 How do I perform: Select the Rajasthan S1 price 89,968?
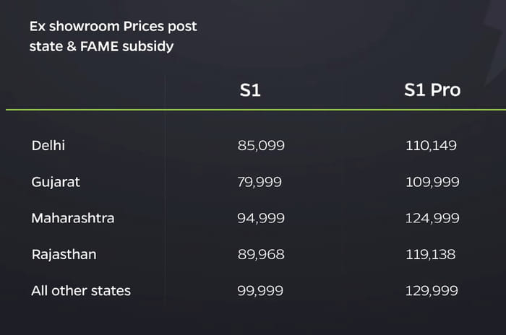coord(261,254)
